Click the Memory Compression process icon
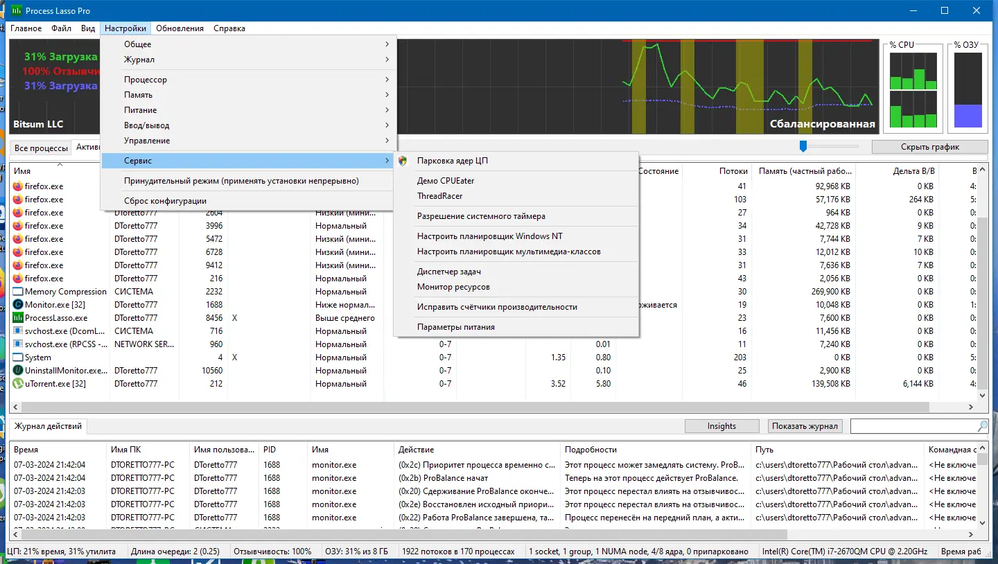 pyautogui.click(x=18, y=292)
